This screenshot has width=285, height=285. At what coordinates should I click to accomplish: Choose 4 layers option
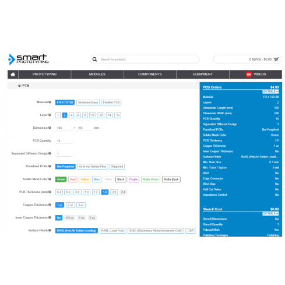72,115
